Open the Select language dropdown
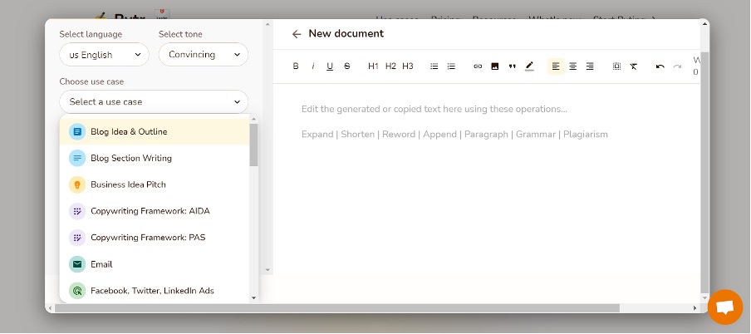Viewport: 751px width, 334px height. coord(104,55)
